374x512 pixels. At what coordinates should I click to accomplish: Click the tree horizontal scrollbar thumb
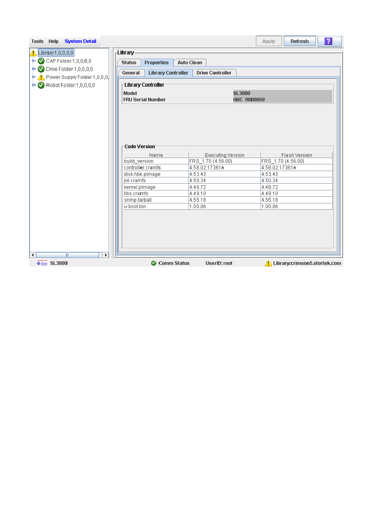click(x=67, y=255)
